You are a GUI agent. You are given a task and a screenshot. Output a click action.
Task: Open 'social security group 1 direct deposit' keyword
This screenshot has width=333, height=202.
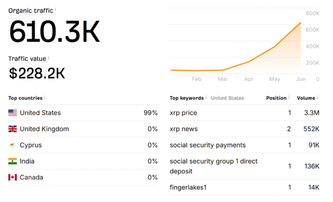coord(214,166)
